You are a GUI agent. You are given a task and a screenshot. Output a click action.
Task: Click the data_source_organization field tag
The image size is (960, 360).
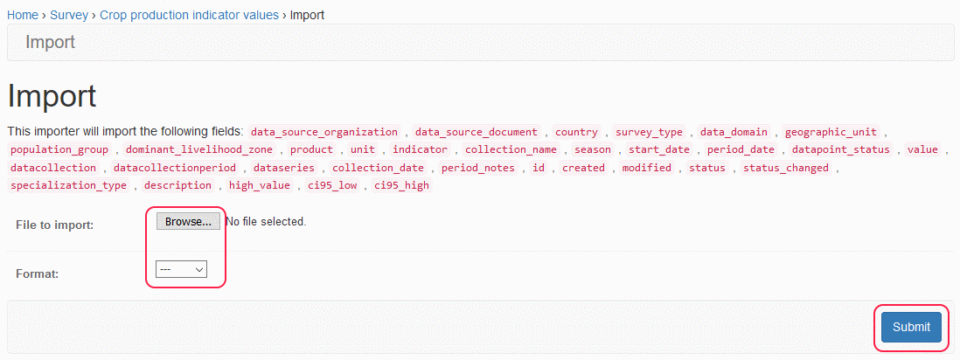point(323,132)
